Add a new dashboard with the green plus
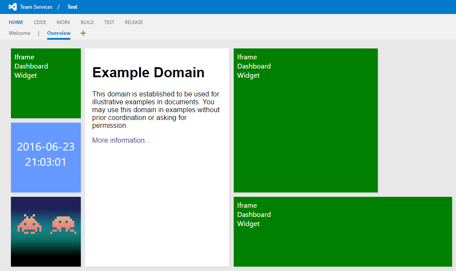The image size is (456, 271). point(83,33)
